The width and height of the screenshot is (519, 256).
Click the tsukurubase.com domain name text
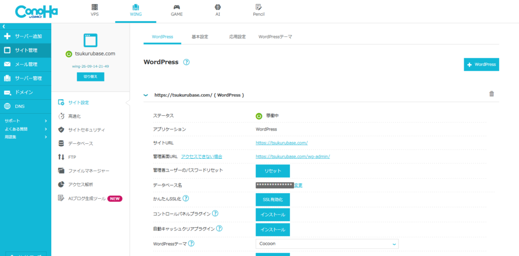click(95, 54)
